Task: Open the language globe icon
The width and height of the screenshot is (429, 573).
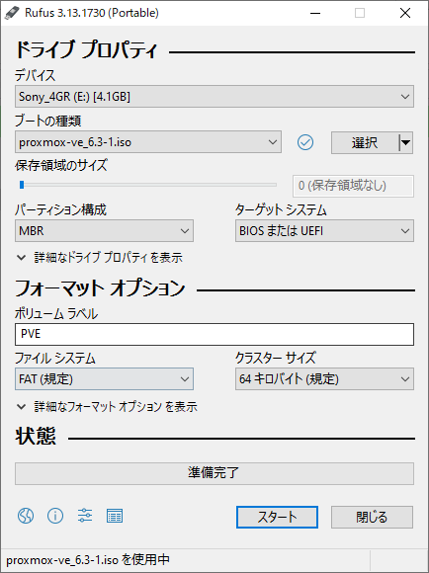Action: point(26,516)
